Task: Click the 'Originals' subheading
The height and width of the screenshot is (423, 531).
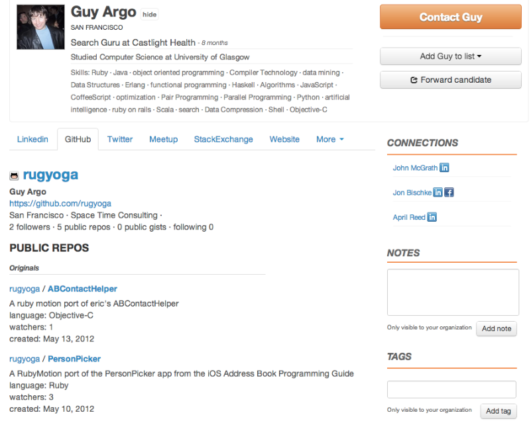Action: click(24, 268)
